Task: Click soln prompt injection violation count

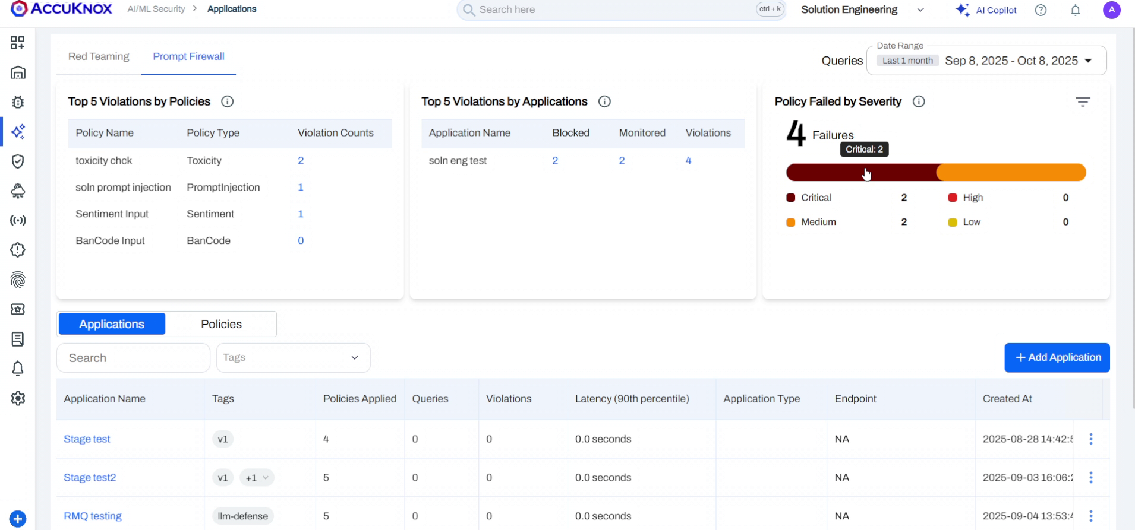Action: coord(301,188)
